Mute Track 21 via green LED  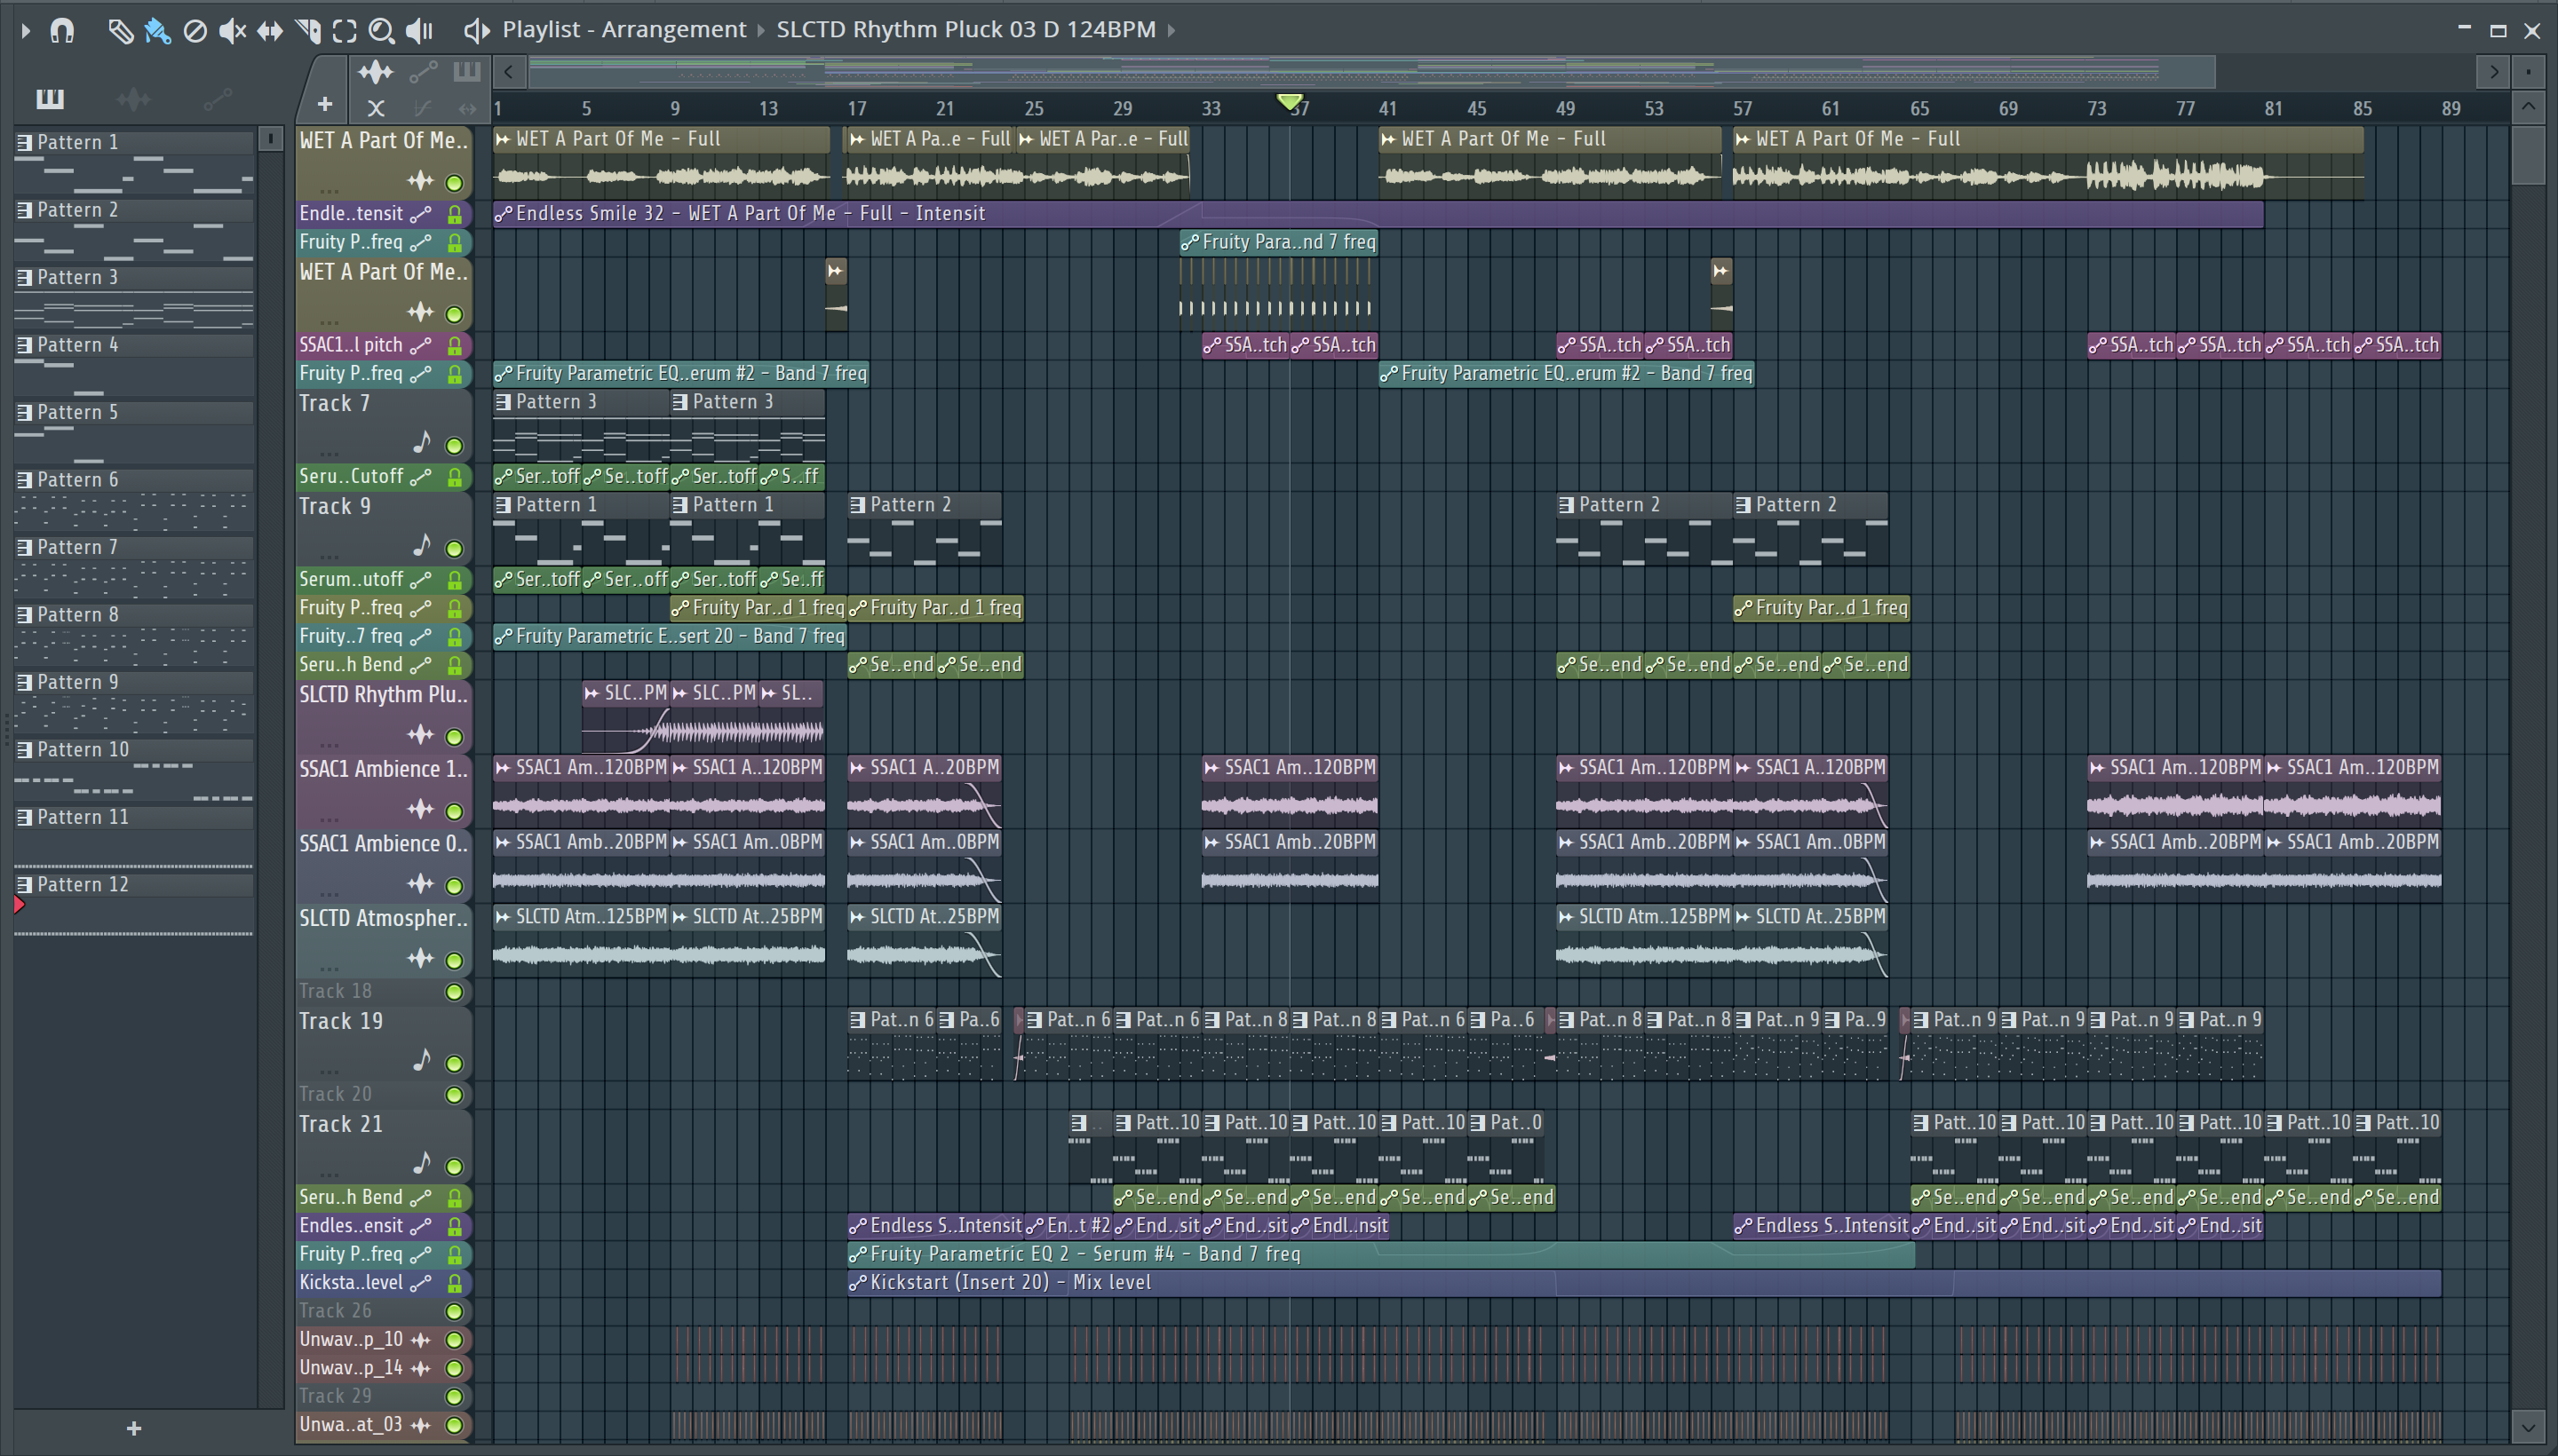453,1166
